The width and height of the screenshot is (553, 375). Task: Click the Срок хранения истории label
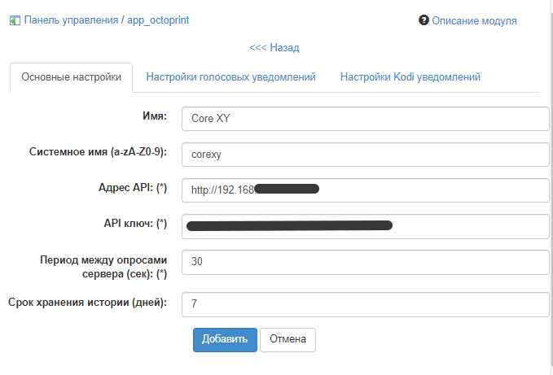87,303
